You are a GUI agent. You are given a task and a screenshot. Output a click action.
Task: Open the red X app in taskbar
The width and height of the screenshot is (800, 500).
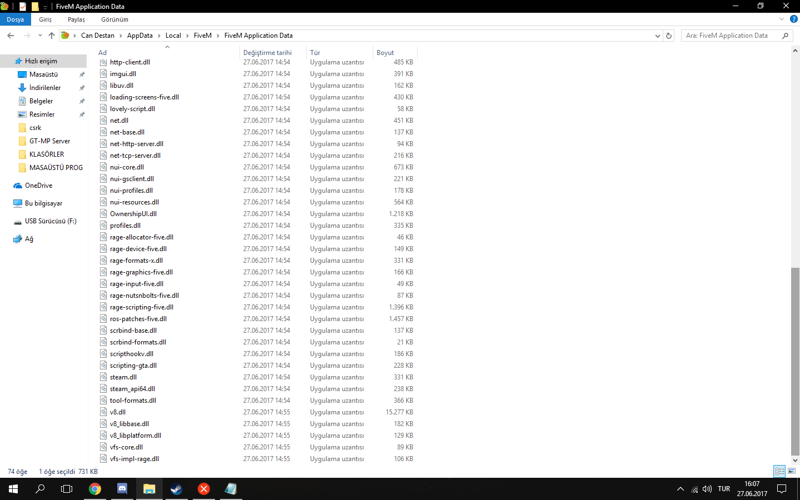[x=204, y=489]
